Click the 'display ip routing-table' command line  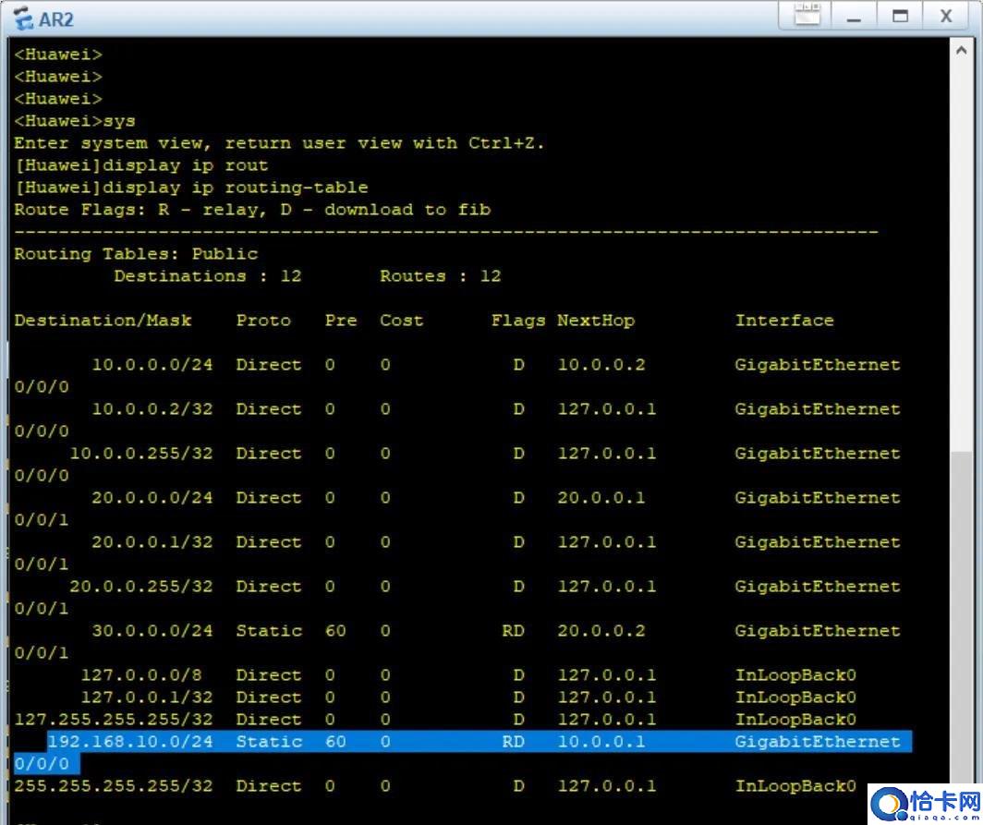click(191, 188)
